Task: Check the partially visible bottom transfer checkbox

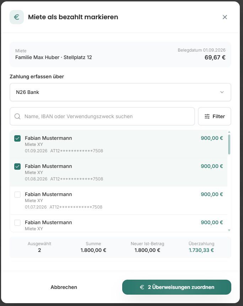Action: (17, 223)
